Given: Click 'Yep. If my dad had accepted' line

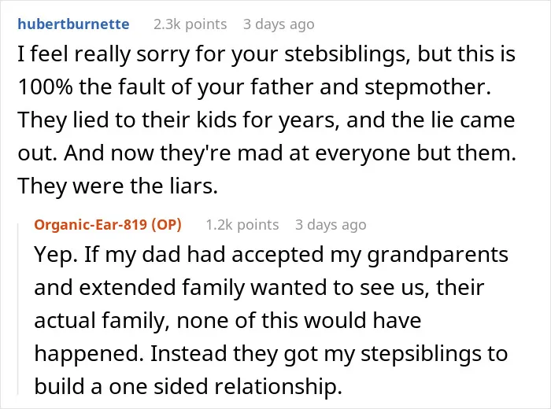Looking at the screenshot, I should (x=271, y=255).
